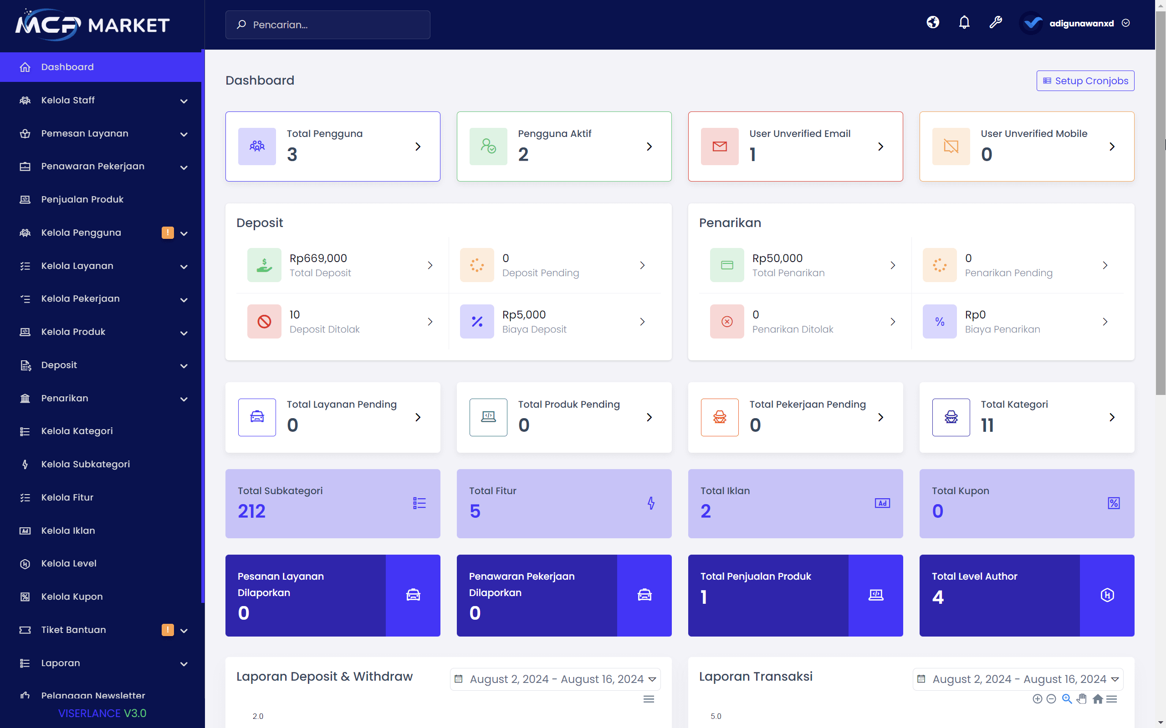Open Total Pengguna details via arrow
This screenshot has width=1166, height=728.
(x=417, y=147)
